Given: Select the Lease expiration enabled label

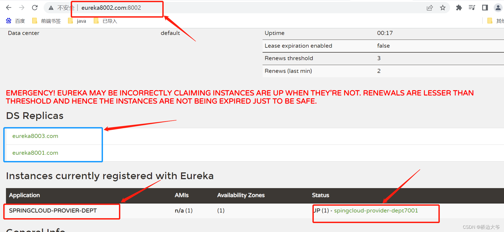Looking at the screenshot, I should pos(298,46).
